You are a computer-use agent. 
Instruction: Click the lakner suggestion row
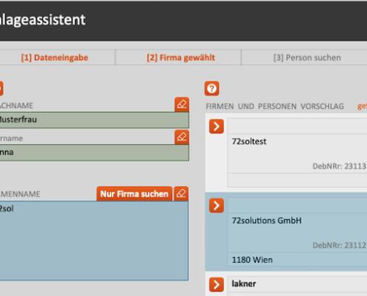tap(297, 284)
